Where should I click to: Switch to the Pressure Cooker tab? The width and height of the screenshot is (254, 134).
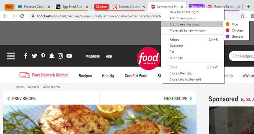point(34,7)
